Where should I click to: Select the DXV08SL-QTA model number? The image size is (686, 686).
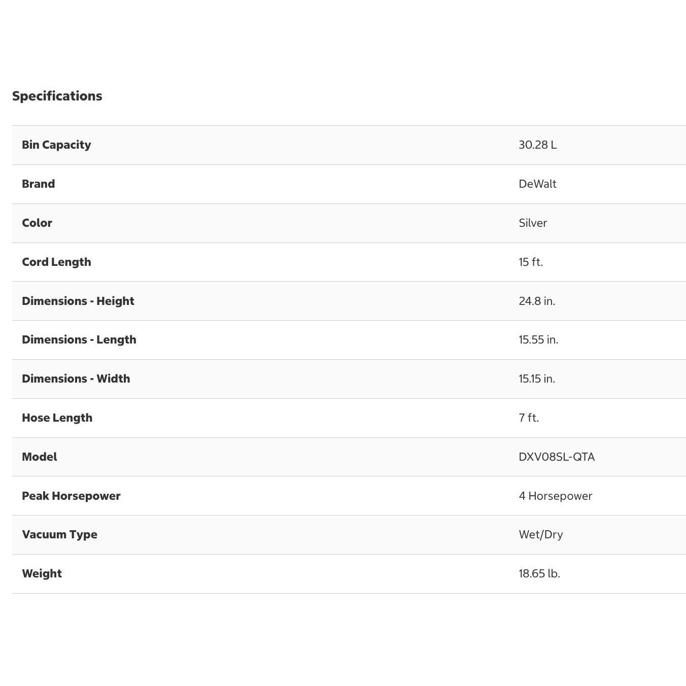(x=557, y=457)
